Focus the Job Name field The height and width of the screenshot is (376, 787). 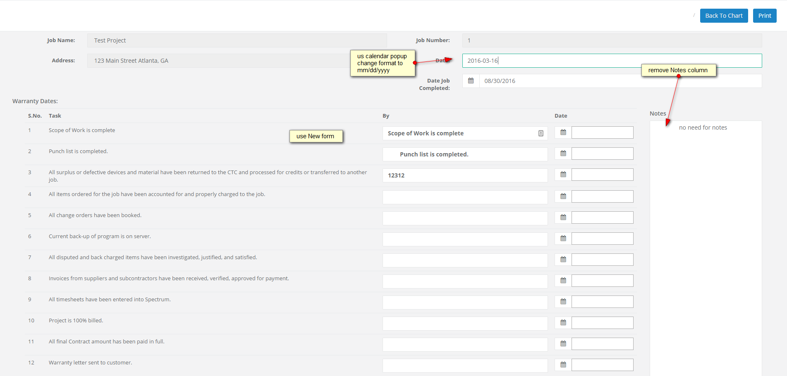(x=237, y=40)
